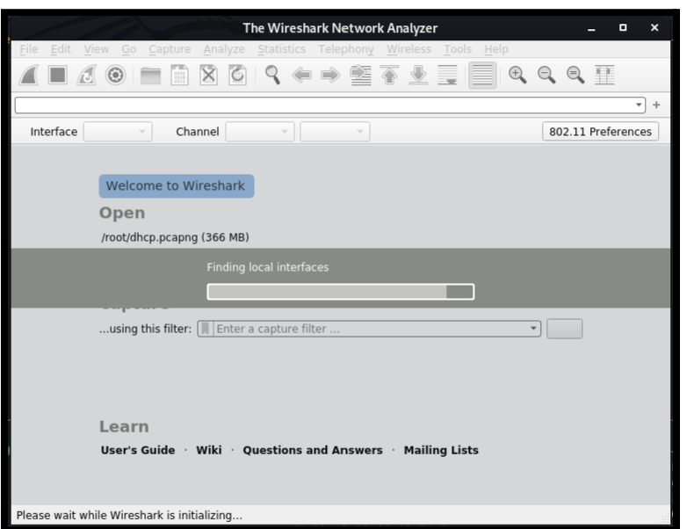Open the Help menu
This screenshot has width=687, height=529.
click(x=496, y=49)
